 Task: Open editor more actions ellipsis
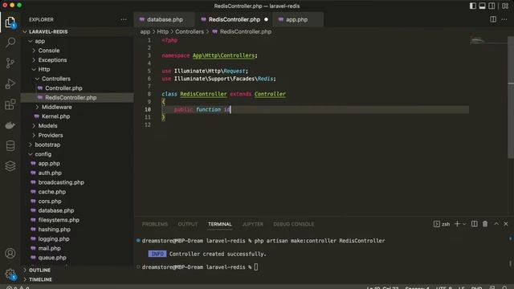tap(504, 19)
